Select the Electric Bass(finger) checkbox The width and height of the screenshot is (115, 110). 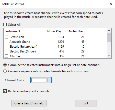tap(7, 51)
